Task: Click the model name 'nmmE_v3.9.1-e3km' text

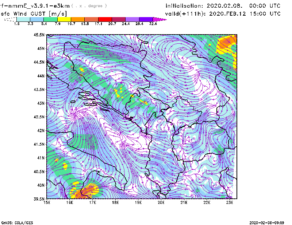Action: (39, 6)
